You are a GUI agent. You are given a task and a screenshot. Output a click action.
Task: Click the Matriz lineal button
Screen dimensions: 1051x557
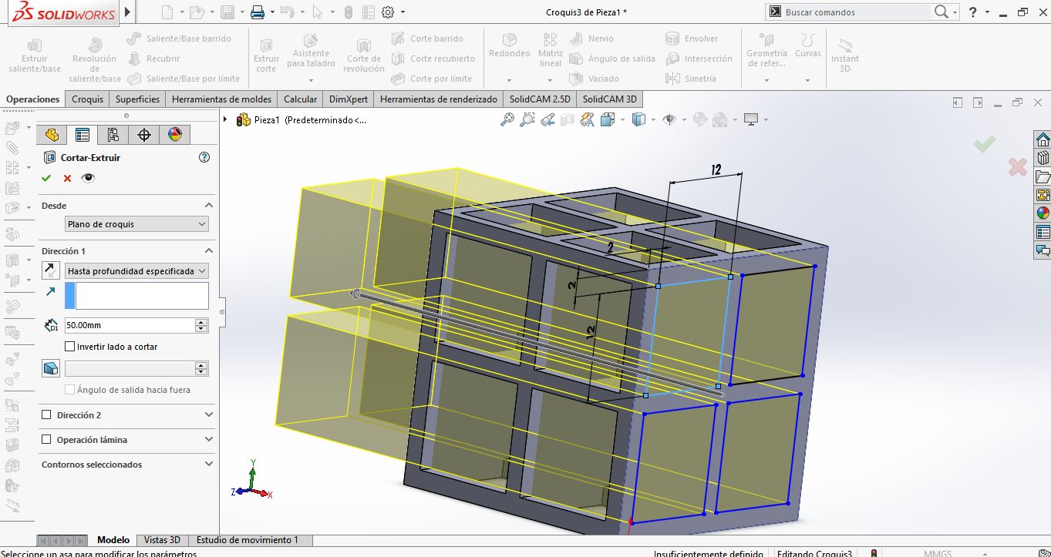(551, 50)
